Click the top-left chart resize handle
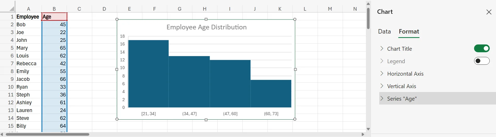496x137 pixels. (x=117, y=19)
